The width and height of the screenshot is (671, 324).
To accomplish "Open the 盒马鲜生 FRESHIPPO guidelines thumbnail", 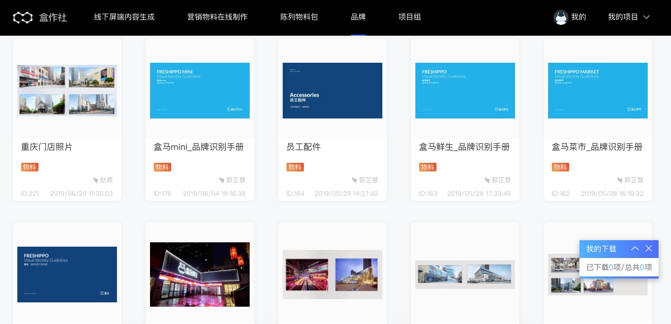I will tap(465, 90).
